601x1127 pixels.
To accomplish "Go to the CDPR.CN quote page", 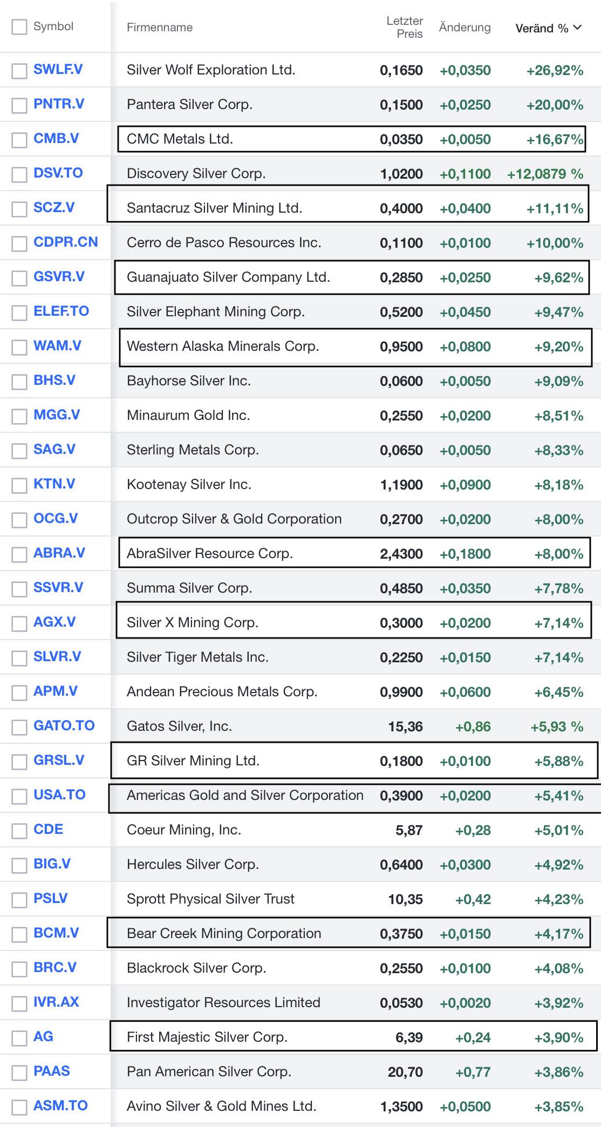I will pyautogui.click(x=66, y=242).
